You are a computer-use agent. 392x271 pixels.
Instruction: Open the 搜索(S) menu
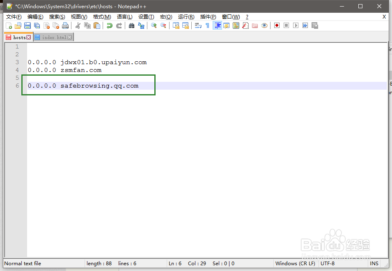(57, 17)
